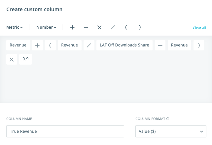Add a closing parenthesis from the toolbar
Image resolution: width=212 pixels, height=145 pixels.
coord(140,27)
